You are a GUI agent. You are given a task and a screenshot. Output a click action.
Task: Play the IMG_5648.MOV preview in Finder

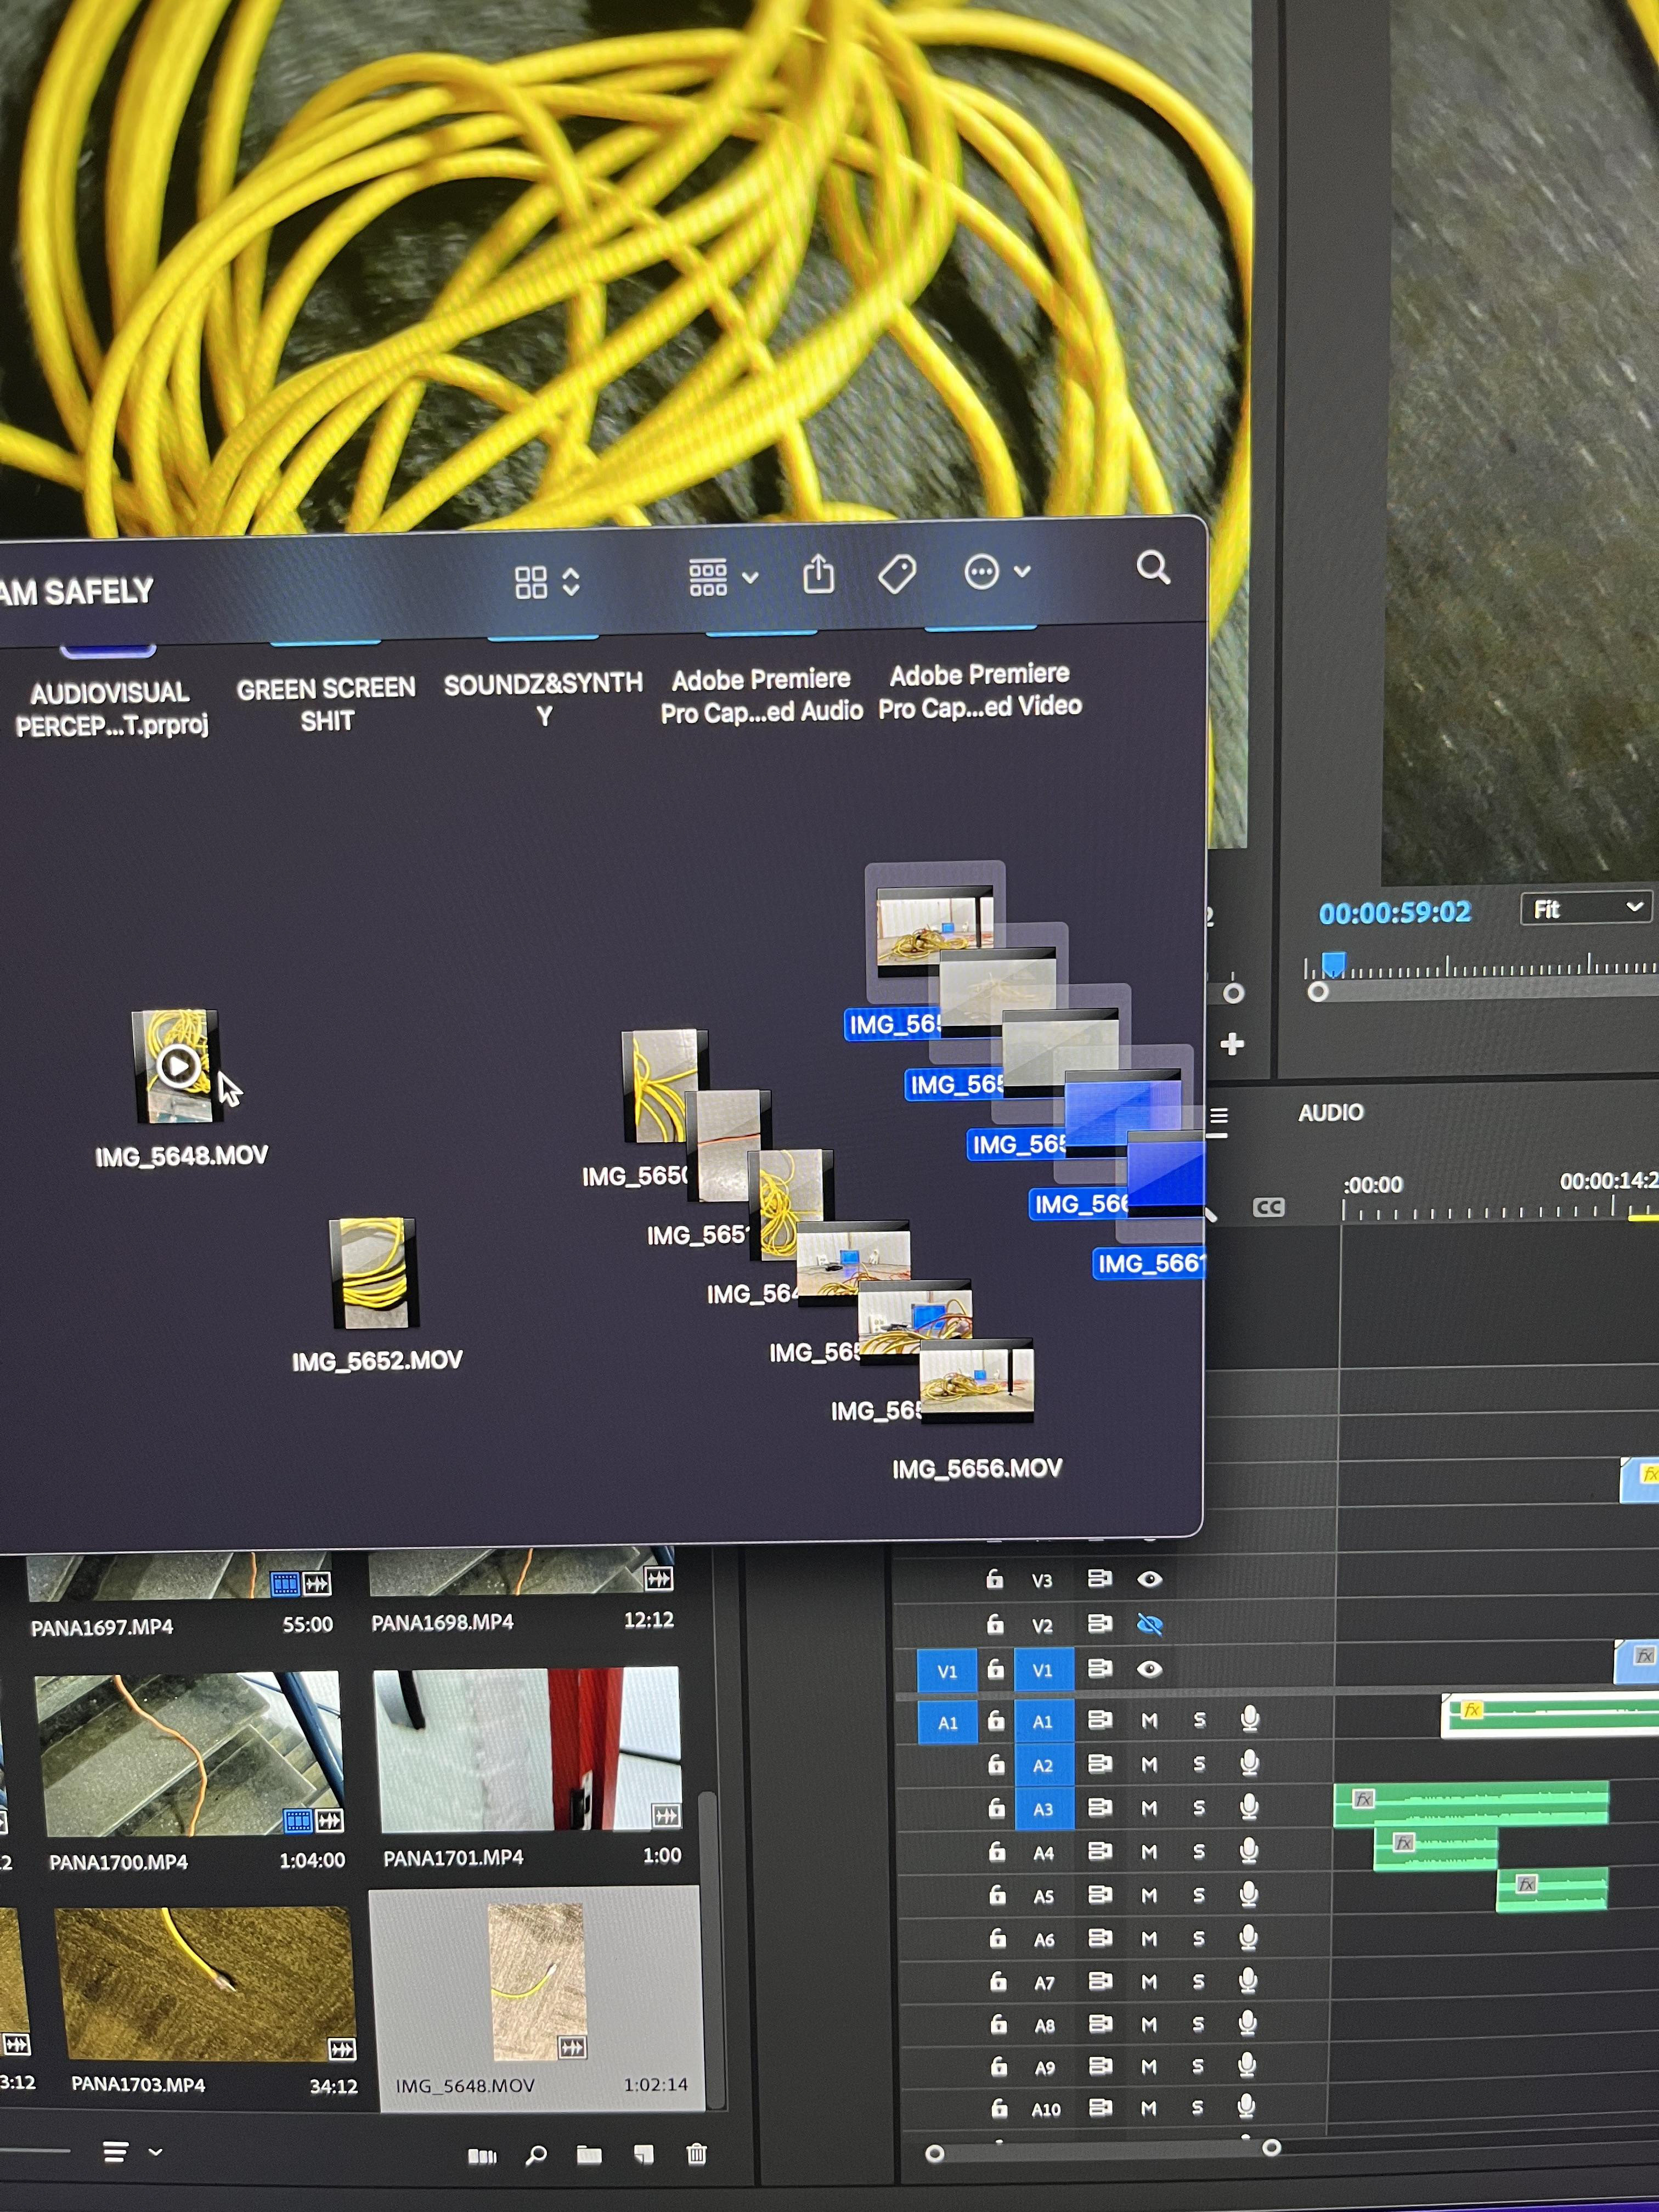click(x=178, y=1066)
